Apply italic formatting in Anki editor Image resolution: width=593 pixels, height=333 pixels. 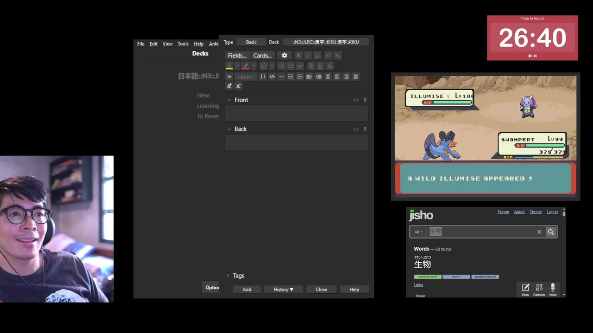[x=308, y=55]
